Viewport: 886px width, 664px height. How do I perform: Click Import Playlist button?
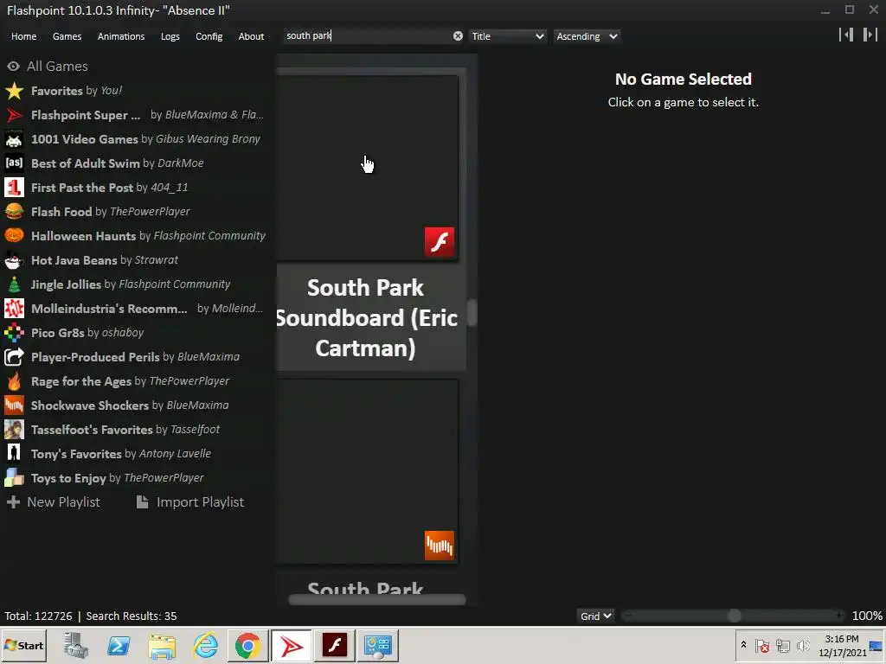coord(190,502)
